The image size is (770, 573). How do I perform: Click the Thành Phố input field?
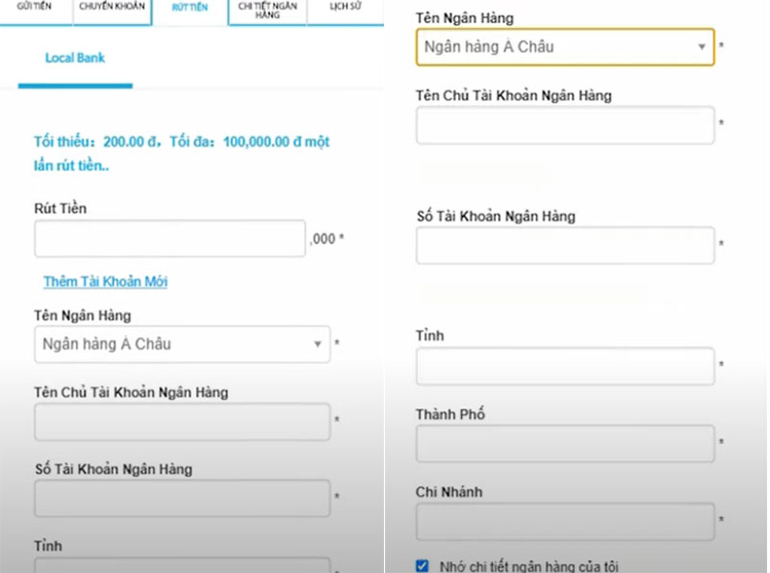565,444
